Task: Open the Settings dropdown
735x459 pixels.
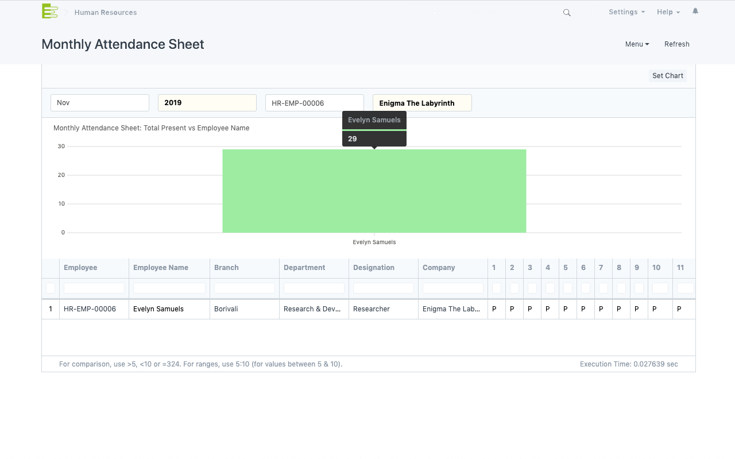Action: pos(626,12)
